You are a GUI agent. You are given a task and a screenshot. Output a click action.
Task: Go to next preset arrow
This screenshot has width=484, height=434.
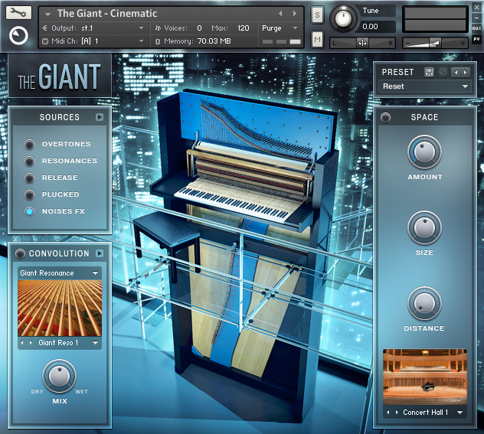pyautogui.click(x=466, y=72)
